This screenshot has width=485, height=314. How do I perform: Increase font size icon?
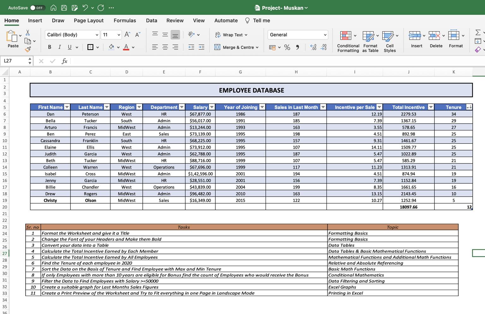[127, 34]
